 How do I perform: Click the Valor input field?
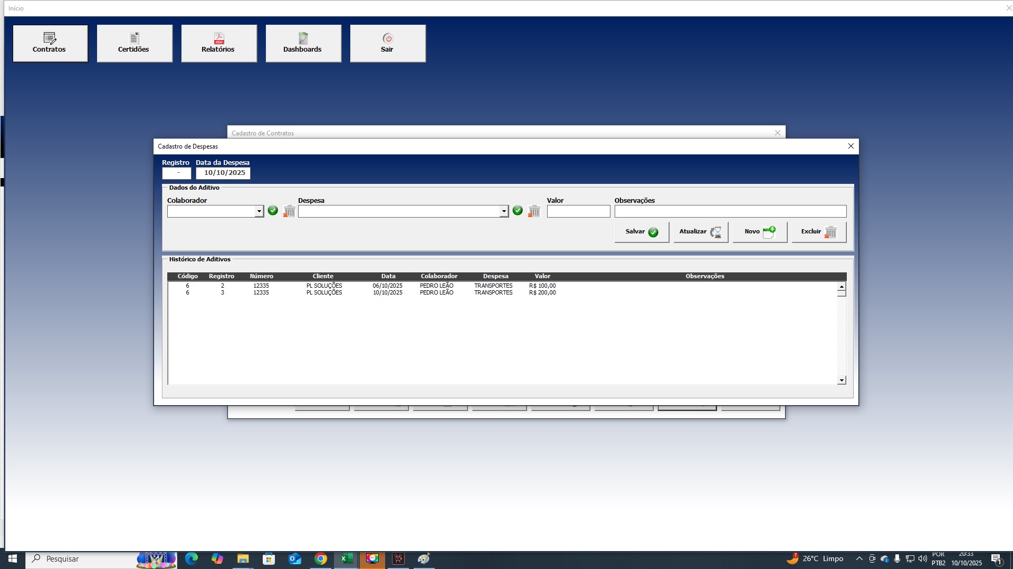(x=578, y=211)
